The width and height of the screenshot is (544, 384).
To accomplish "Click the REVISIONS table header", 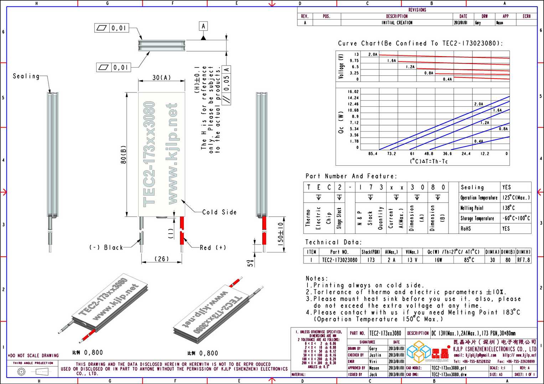I will coord(417,10).
